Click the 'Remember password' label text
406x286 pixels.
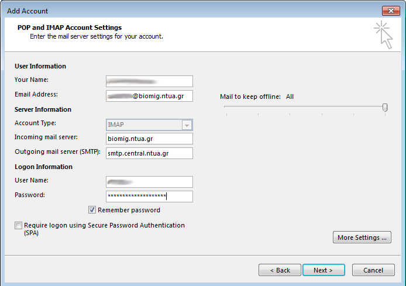(129, 210)
